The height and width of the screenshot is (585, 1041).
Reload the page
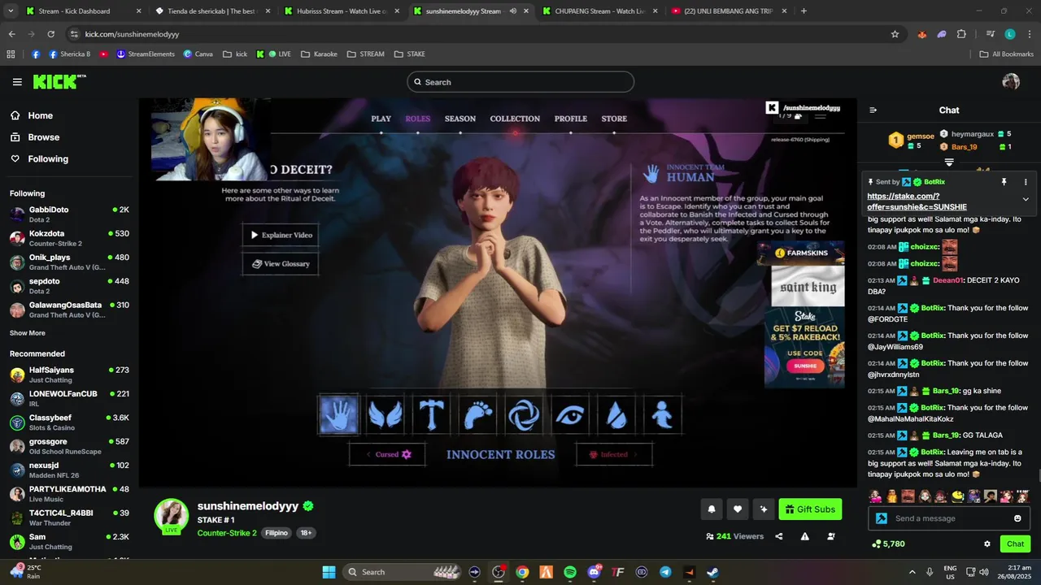coord(50,34)
